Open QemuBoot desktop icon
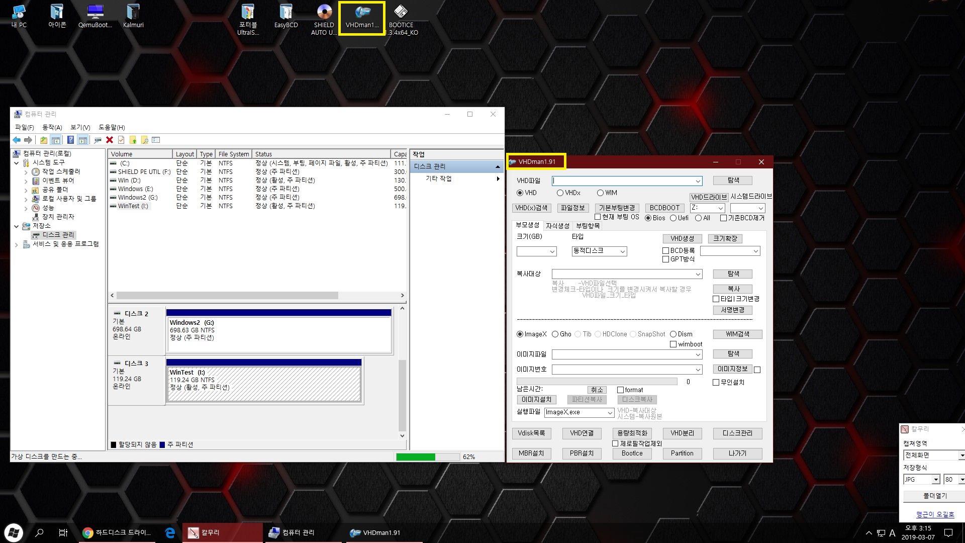Viewport: 965px width, 543px height. pos(95,17)
